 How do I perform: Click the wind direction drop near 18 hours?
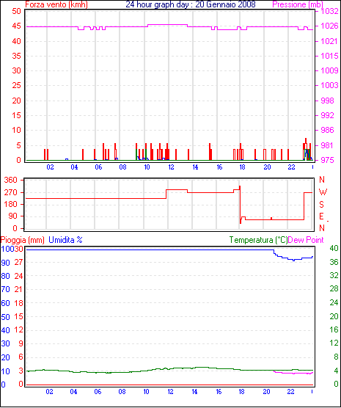[x=240, y=205]
